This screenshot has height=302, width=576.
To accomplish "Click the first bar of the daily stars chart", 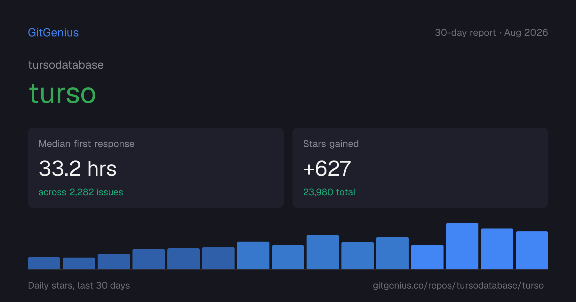I will coord(44,263).
